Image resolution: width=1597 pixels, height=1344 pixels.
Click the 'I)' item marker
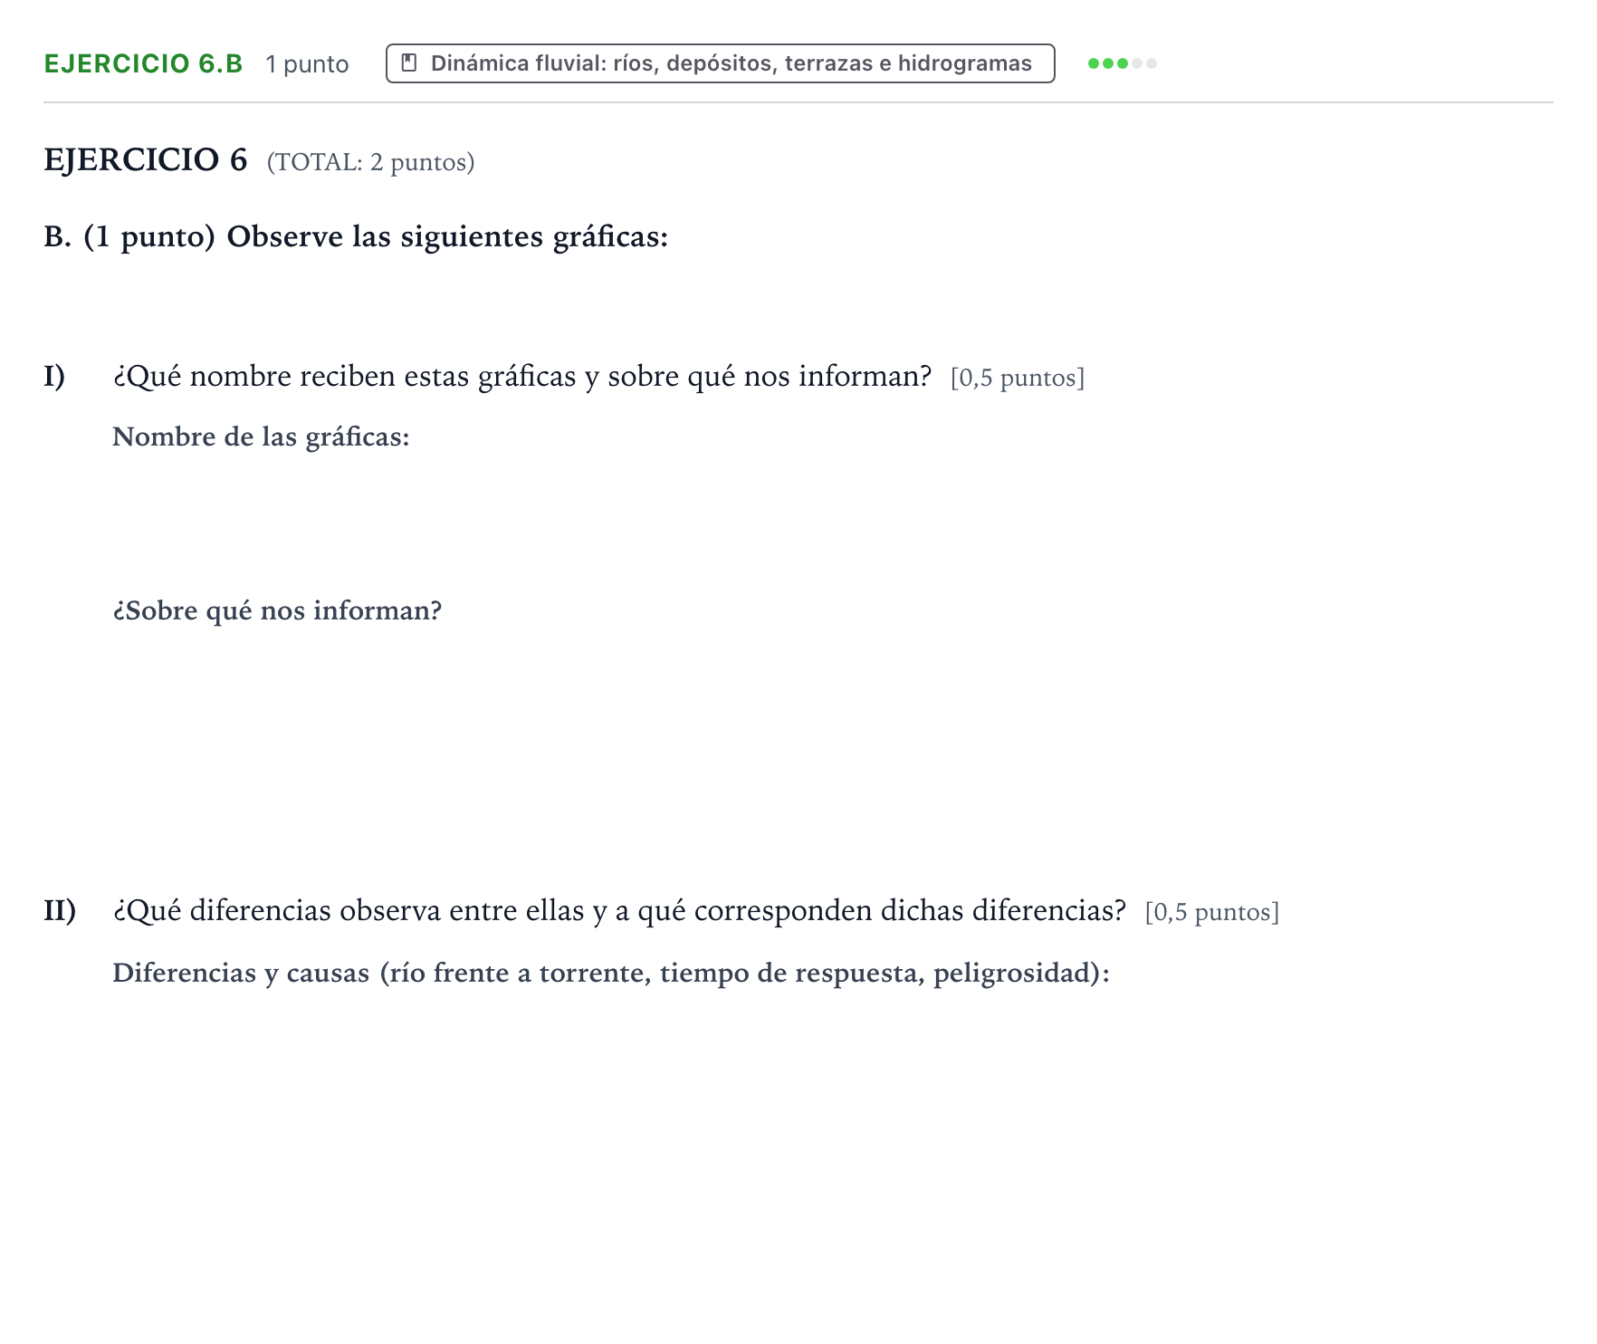click(54, 376)
